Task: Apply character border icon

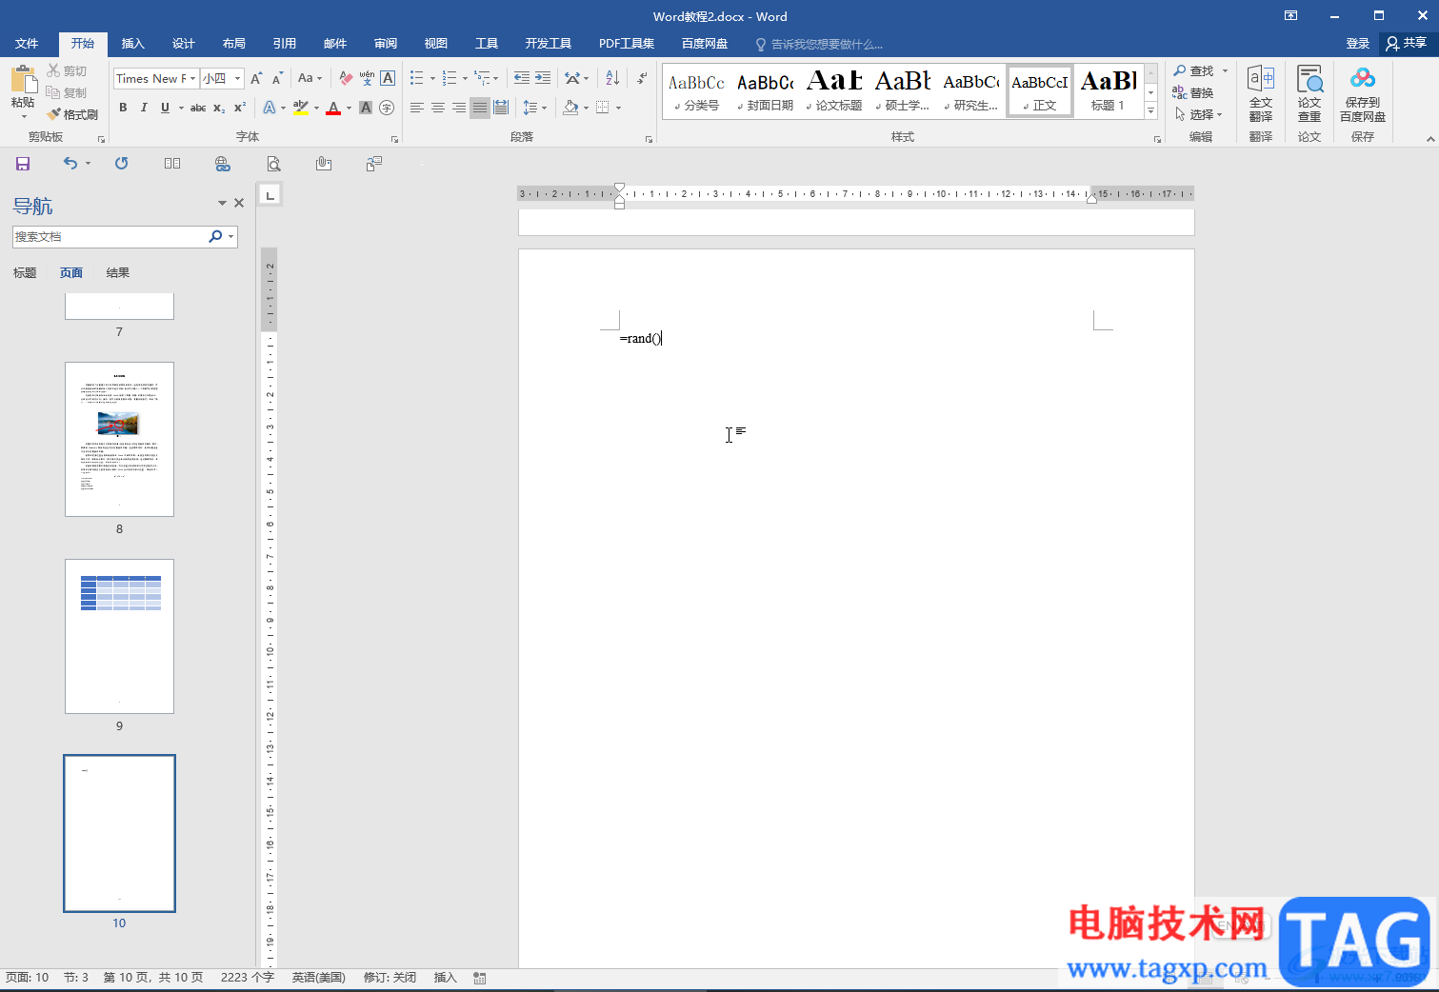Action: pyautogui.click(x=388, y=78)
